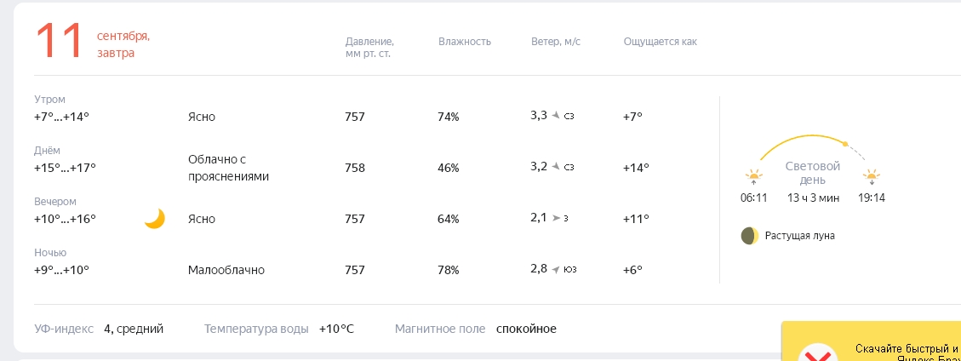Viewport: 961px width, 361px height.
Task: Click the daylight arc sun position marker
Action: tap(845, 144)
